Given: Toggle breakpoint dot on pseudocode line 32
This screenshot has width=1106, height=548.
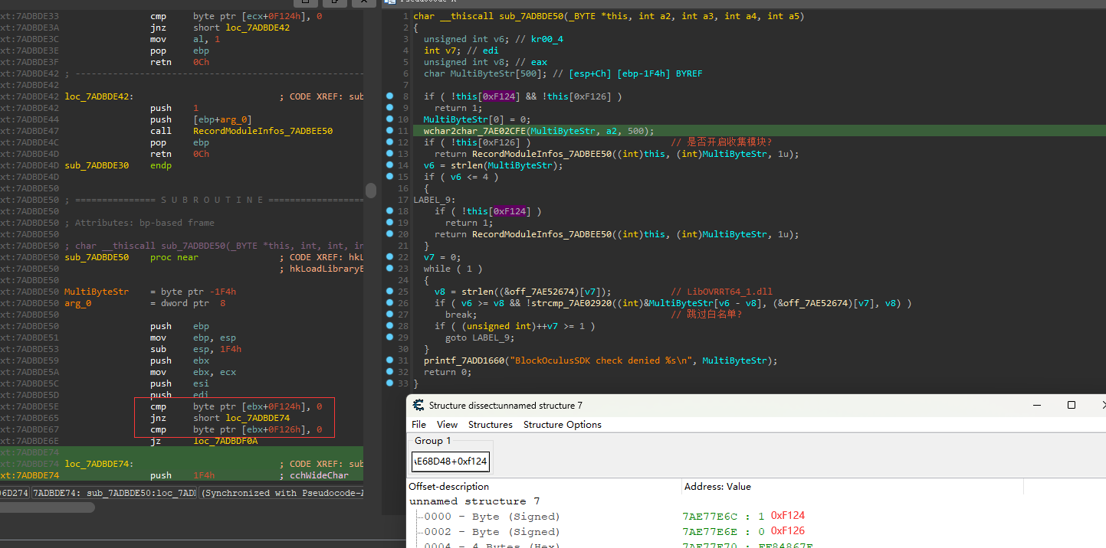Looking at the screenshot, I should click(x=389, y=372).
